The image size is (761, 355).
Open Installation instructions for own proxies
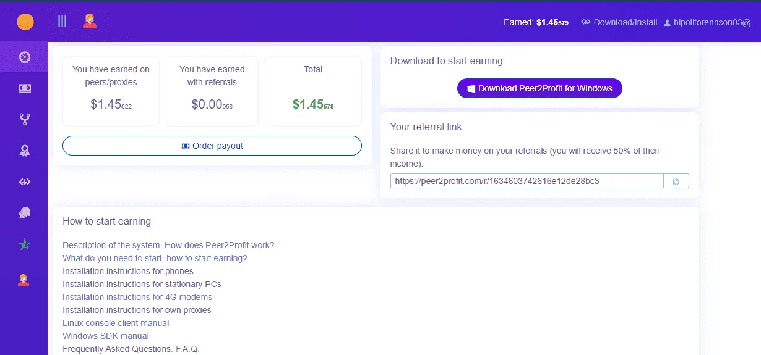[x=137, y=310]
